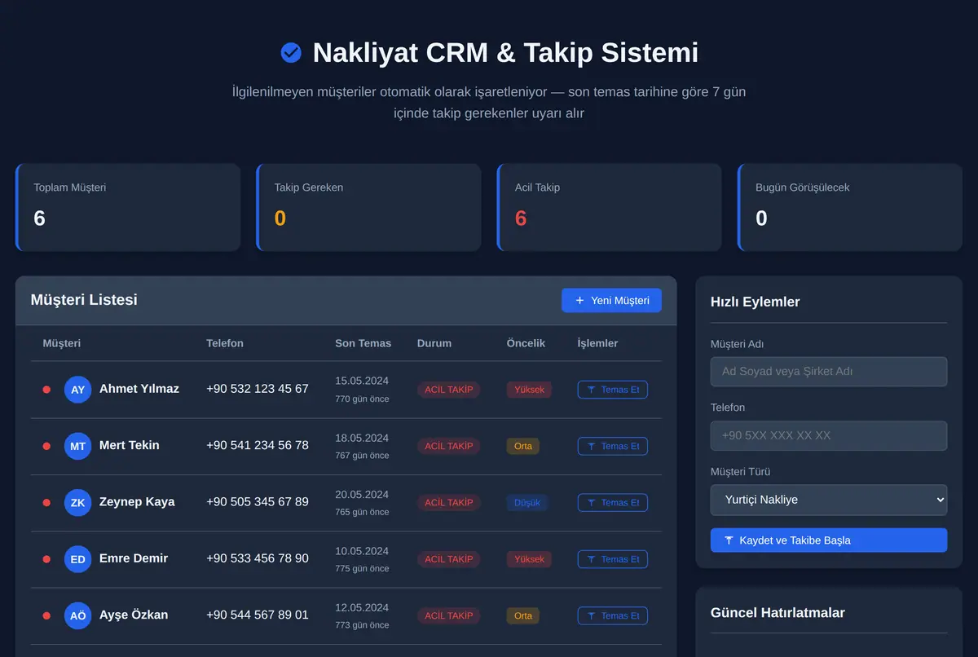Click the plus icon in Yeni Müşteri button
The image size is (978, 657).
[580, 300]
